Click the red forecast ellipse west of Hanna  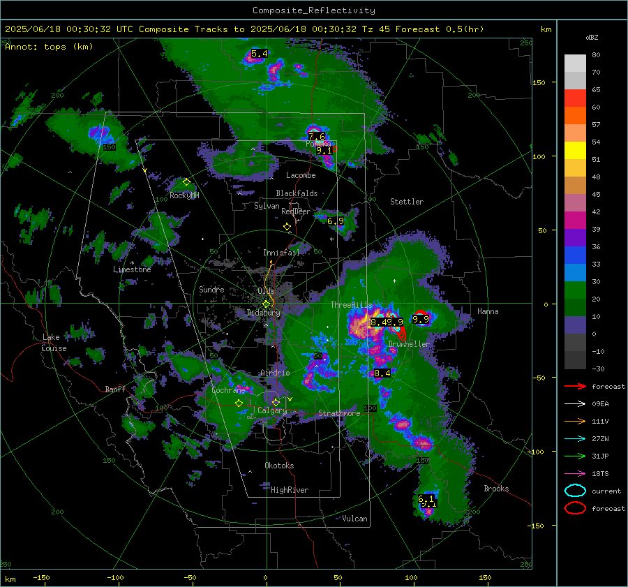coord(421,313)
